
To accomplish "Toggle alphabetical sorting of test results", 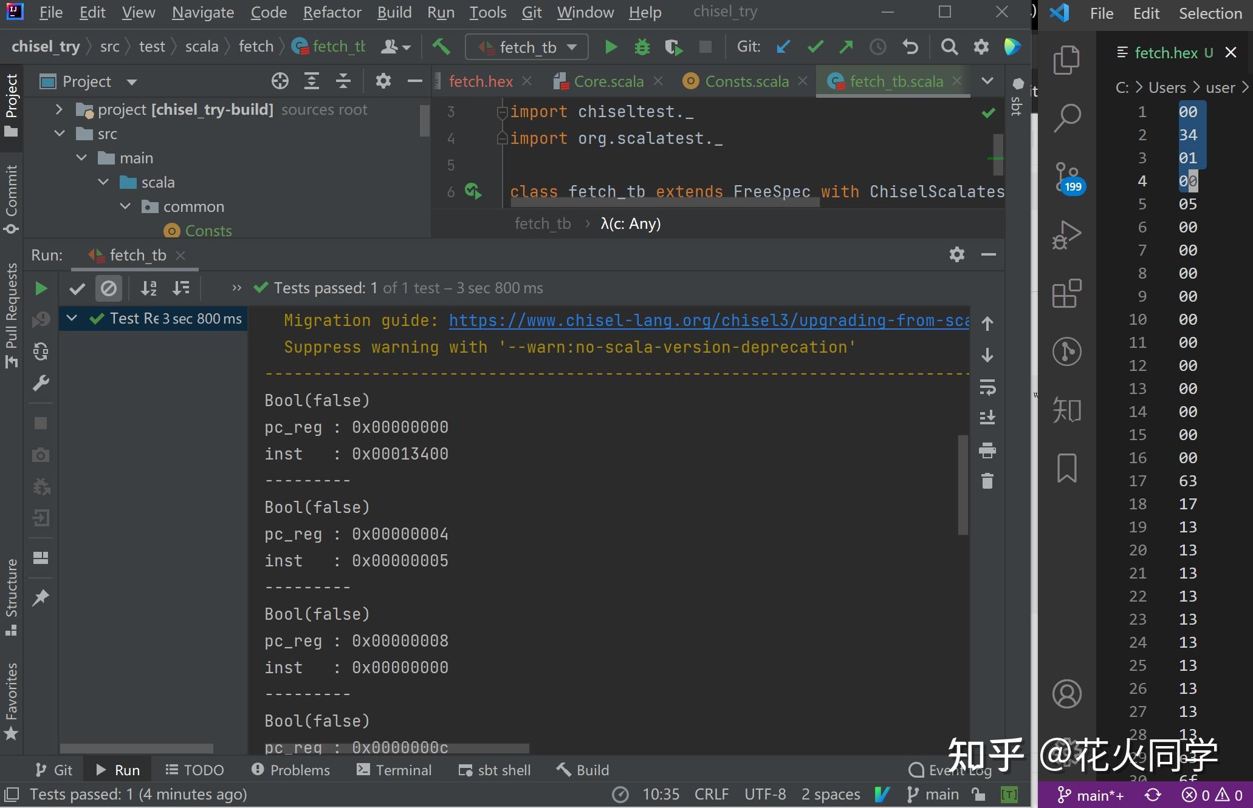I will click(x=148, y=288).
